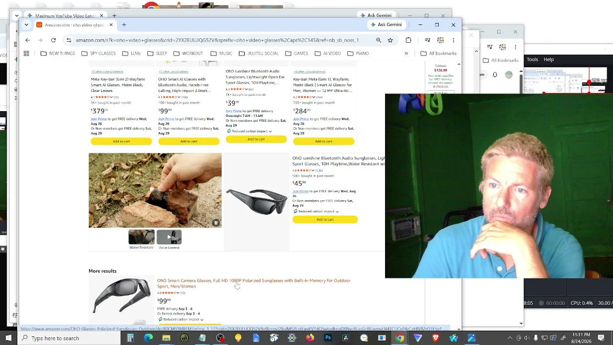Bookmark this page with the star icon
Screen dimensions: 613x345
click(x=390, y=40)
